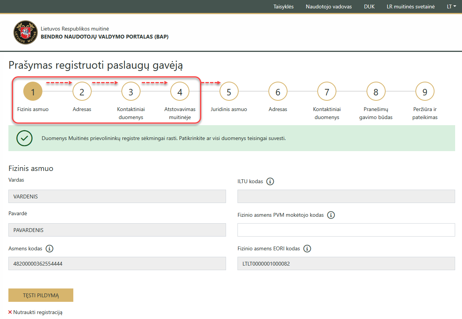Click the Fizinio asmens PVM mokėtojo kodas field
Screen dimensions: 462x319
(x=346, y=230)
